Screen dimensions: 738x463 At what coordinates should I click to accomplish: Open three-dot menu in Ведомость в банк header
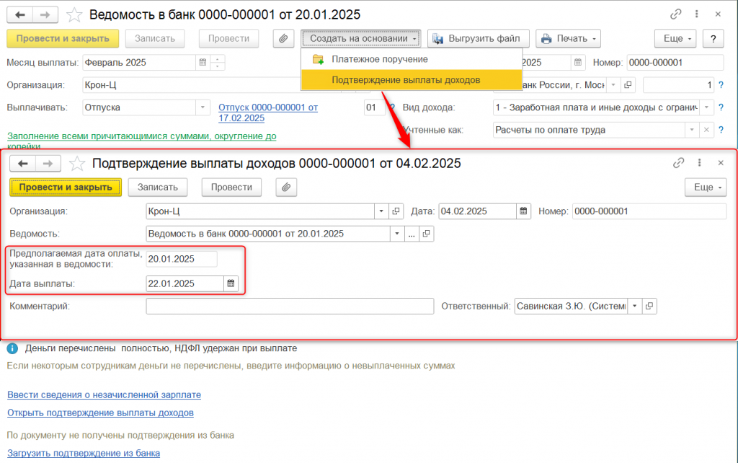(697, 14)
